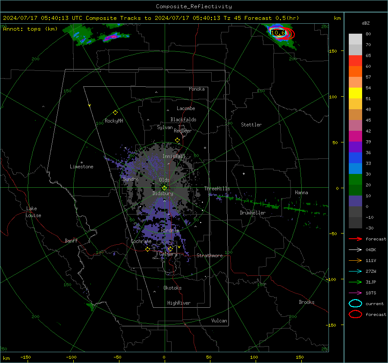Click the Lacombe city label
The width and height of the screenshot is (388, 363).
(x=186, y=108)
